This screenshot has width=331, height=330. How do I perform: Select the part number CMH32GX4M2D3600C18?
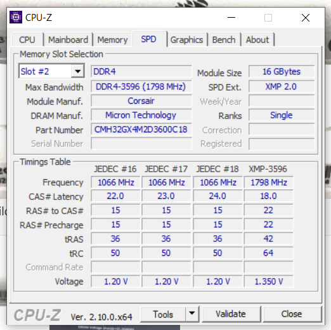[141, 129]
